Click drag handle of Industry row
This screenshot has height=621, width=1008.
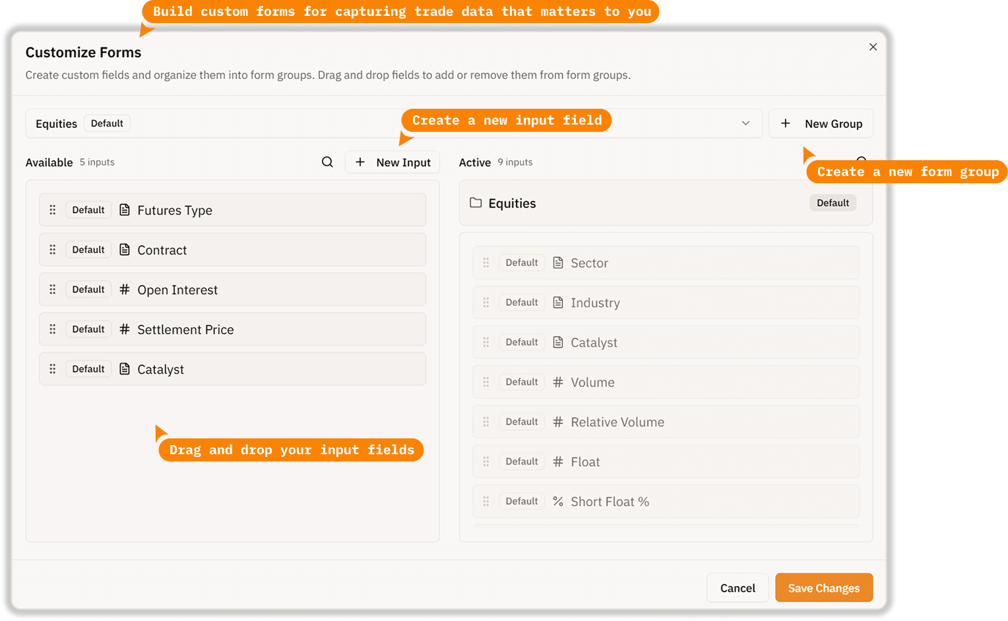coord(486,303)
